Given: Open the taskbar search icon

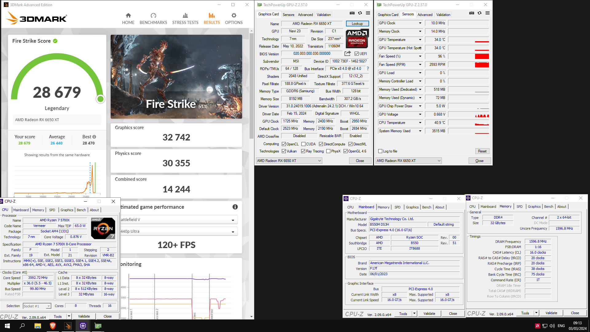Looking at the screenshot, I should (x=22, y=326).
